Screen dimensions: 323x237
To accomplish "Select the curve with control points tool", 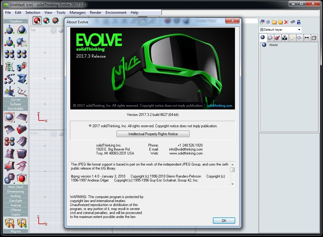I will [x=22, y=91].
